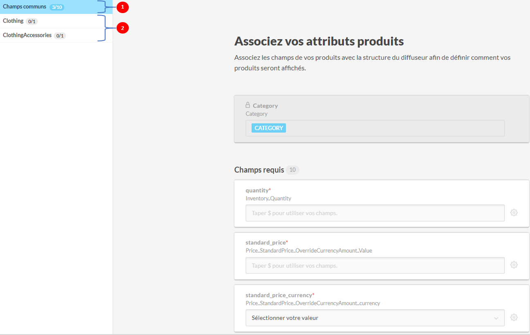Open settings gear for standard_price field
530x335 pixels.
(x=514, y=265)
